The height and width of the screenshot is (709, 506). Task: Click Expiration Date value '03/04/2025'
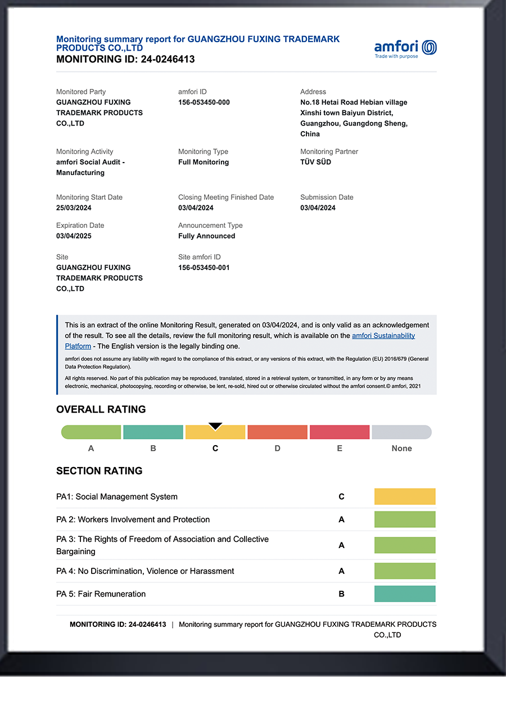click(x=74, y=236)
